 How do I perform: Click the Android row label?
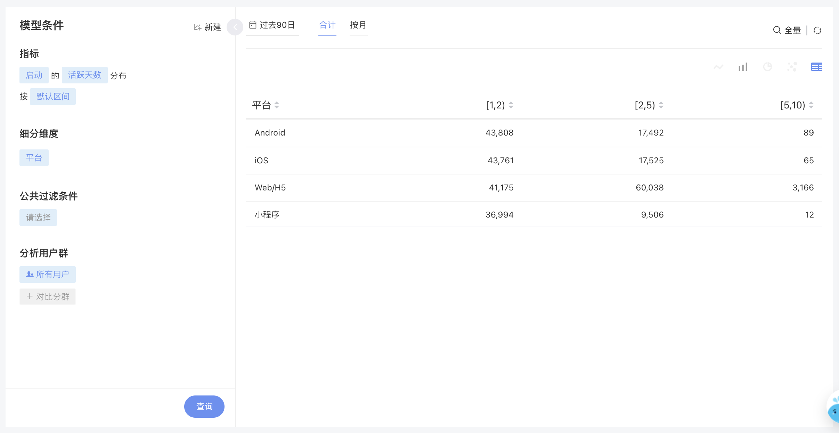pyautogui.click(x=270, y=133)
